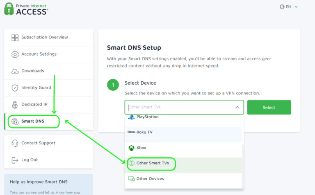This screenshot has height=195, width=315.
Task: Click the Identity Guard shield icon
Action: pos(15,88)
